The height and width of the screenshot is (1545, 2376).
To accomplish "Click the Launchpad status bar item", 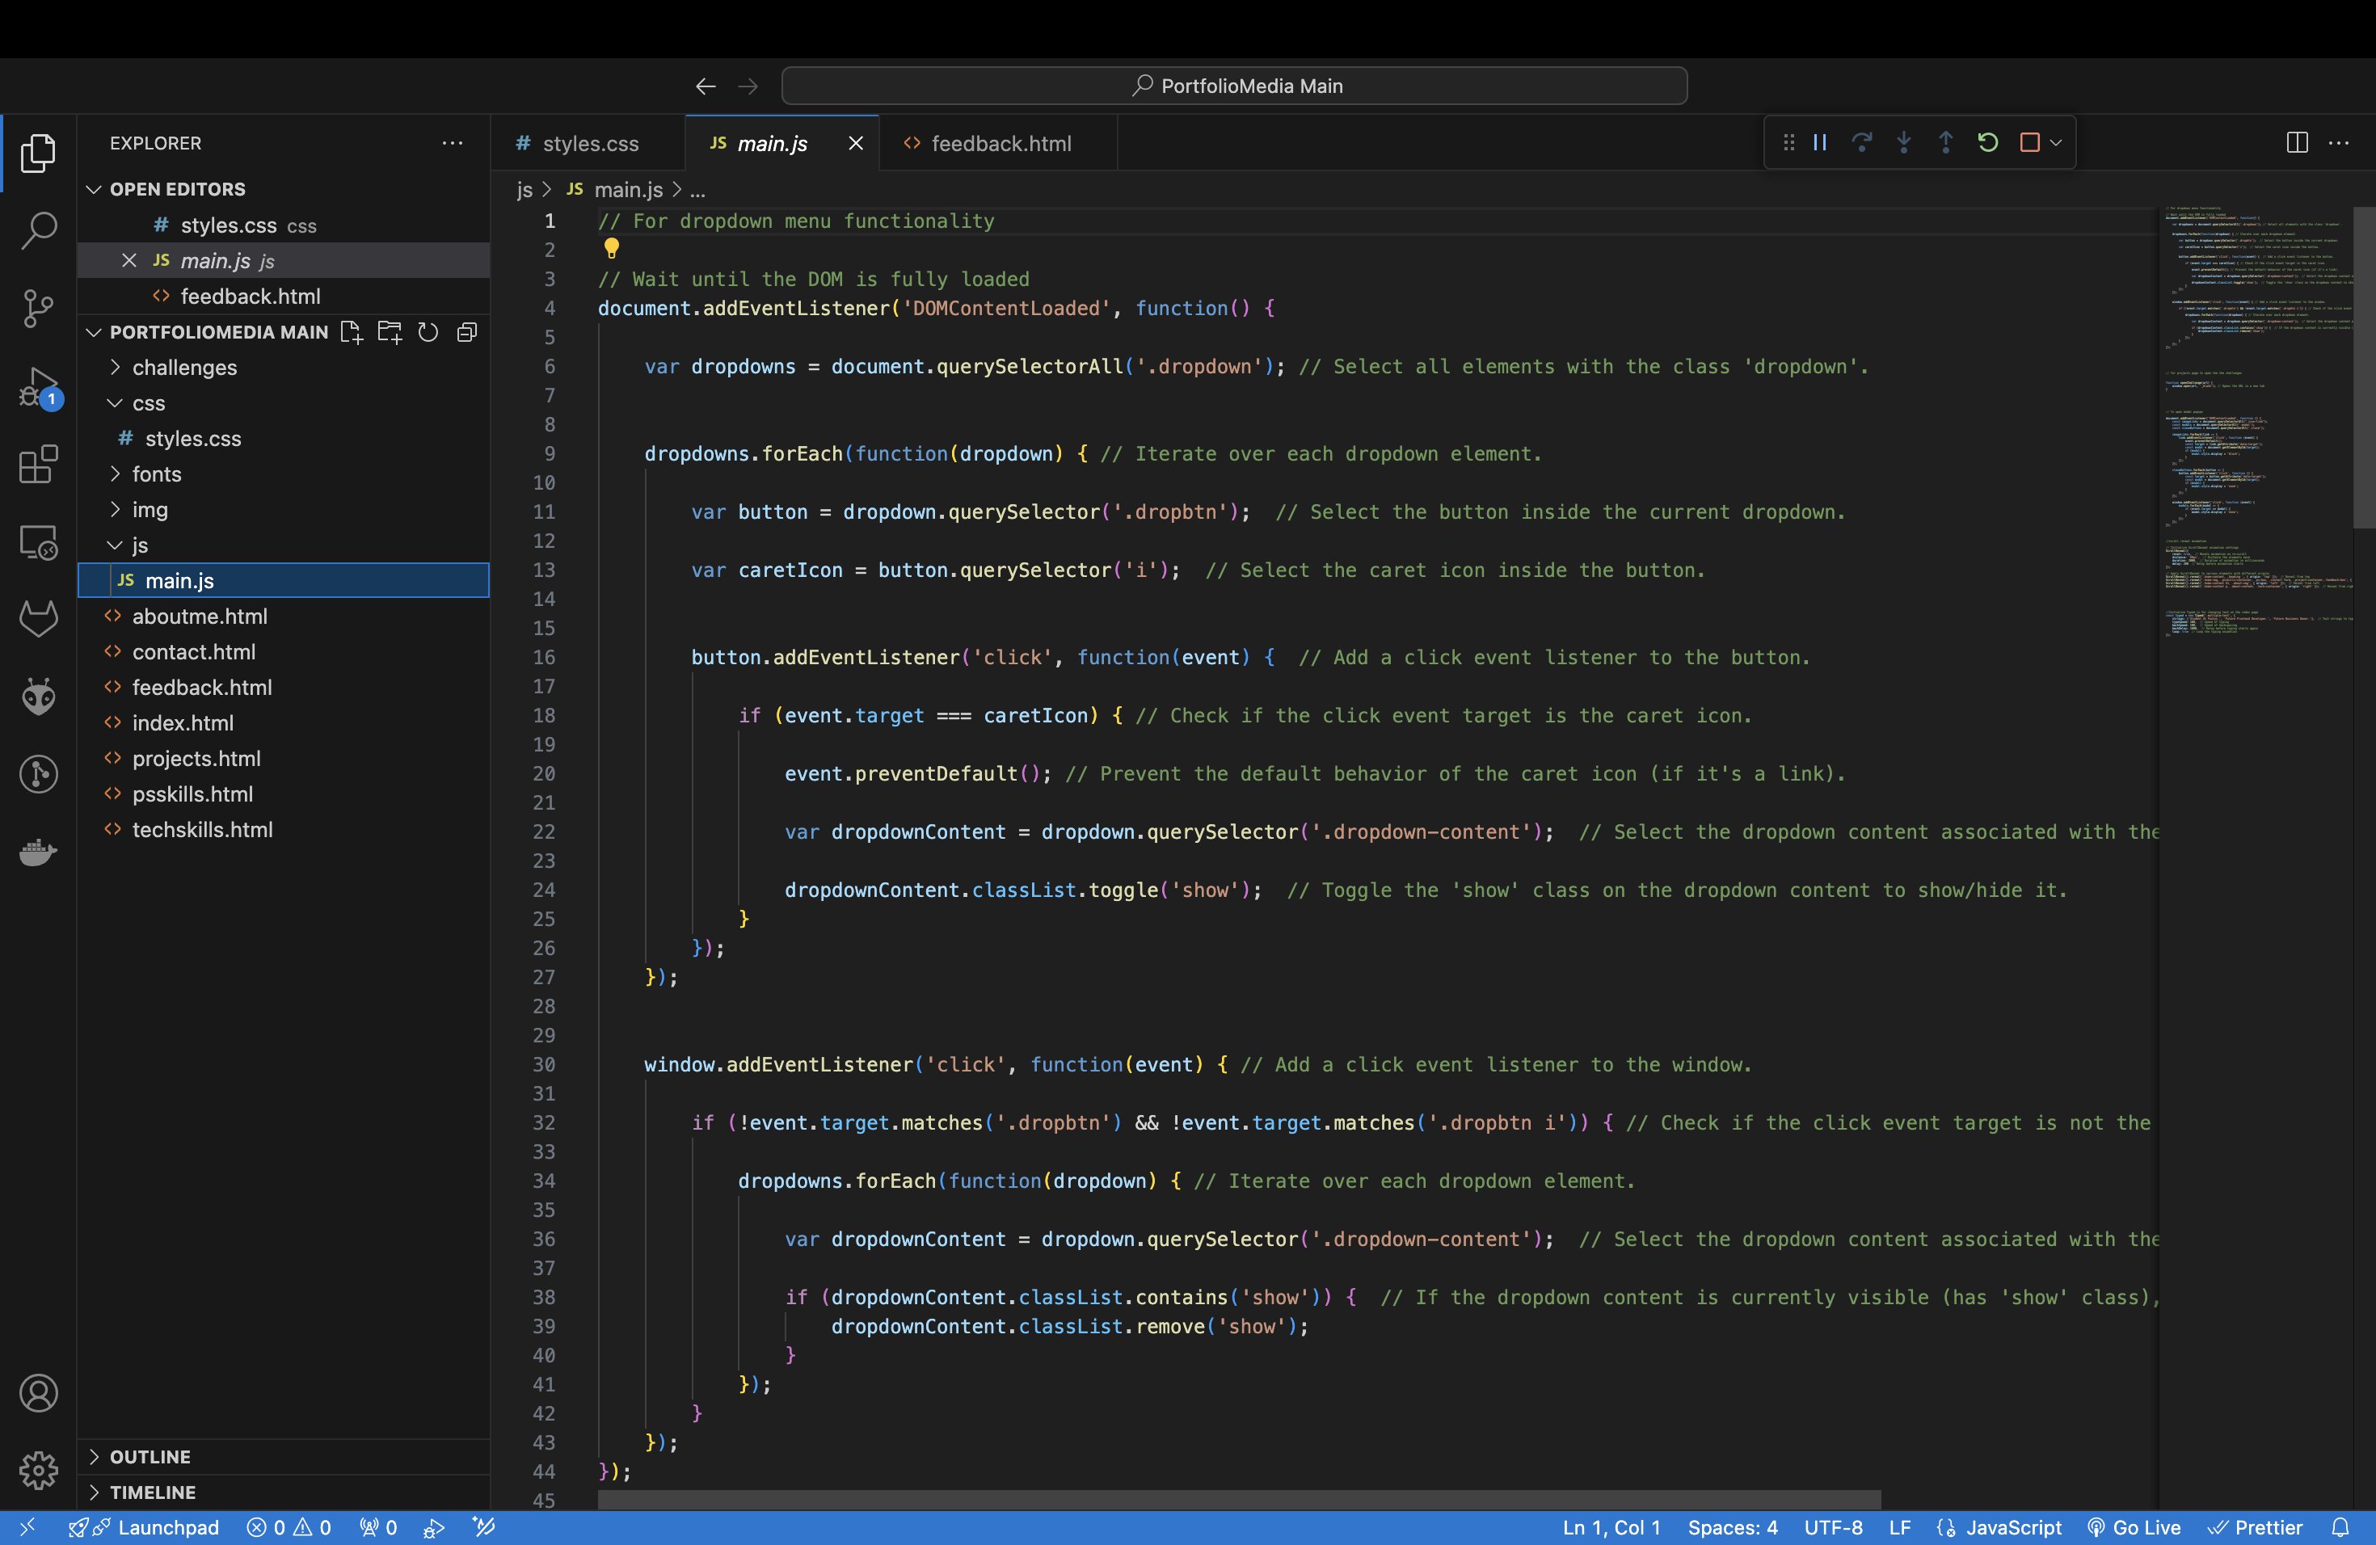I will click(166, 1527).
